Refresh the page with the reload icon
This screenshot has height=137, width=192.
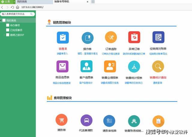(x=12, y=7)
